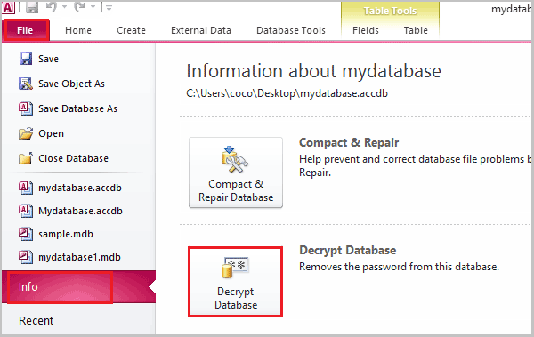Switch to the Create tab

click(131, 30)
